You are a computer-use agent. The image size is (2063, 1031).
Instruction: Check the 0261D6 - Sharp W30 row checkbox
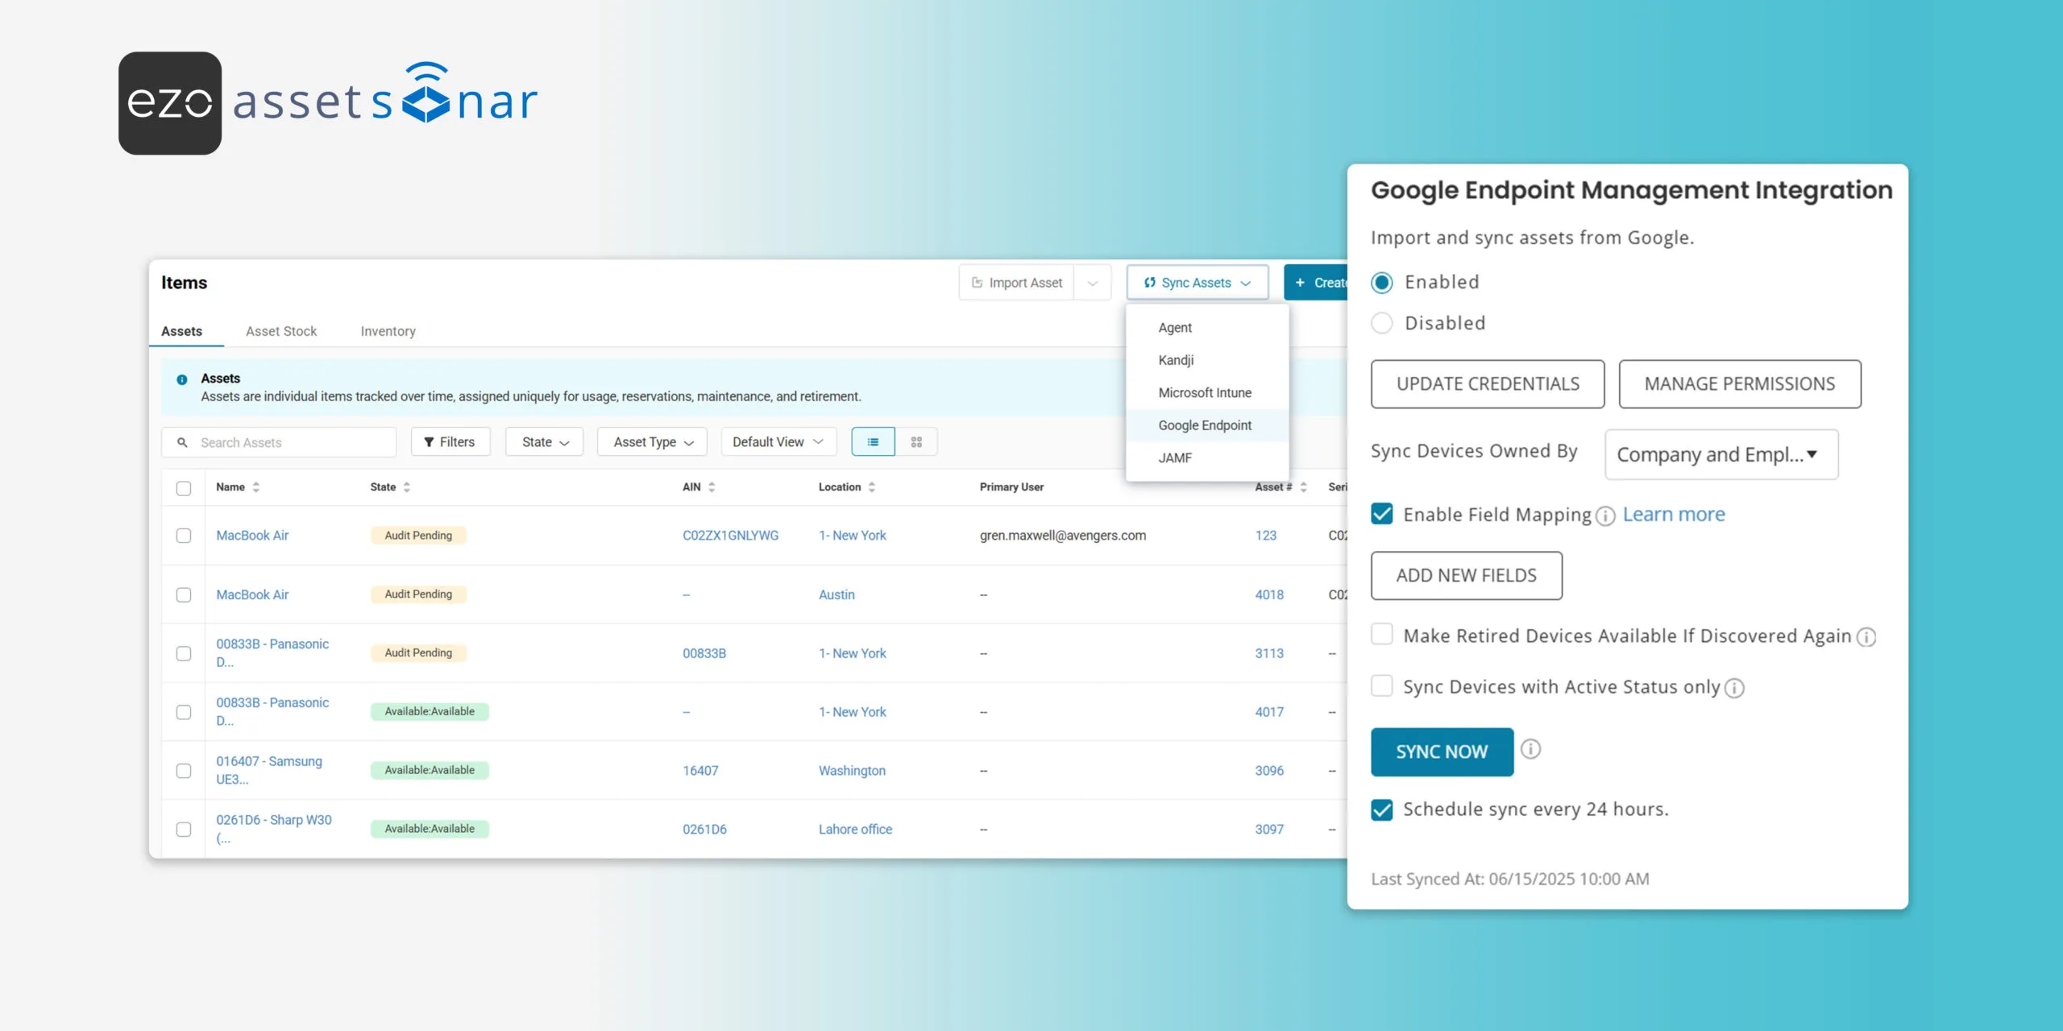point(184,830)
